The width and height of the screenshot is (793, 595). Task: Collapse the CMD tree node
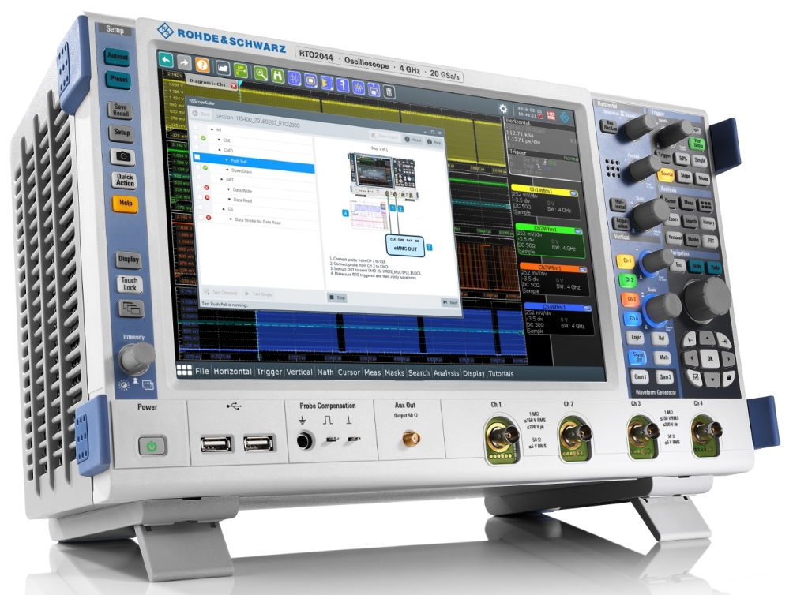coord(218,148)
